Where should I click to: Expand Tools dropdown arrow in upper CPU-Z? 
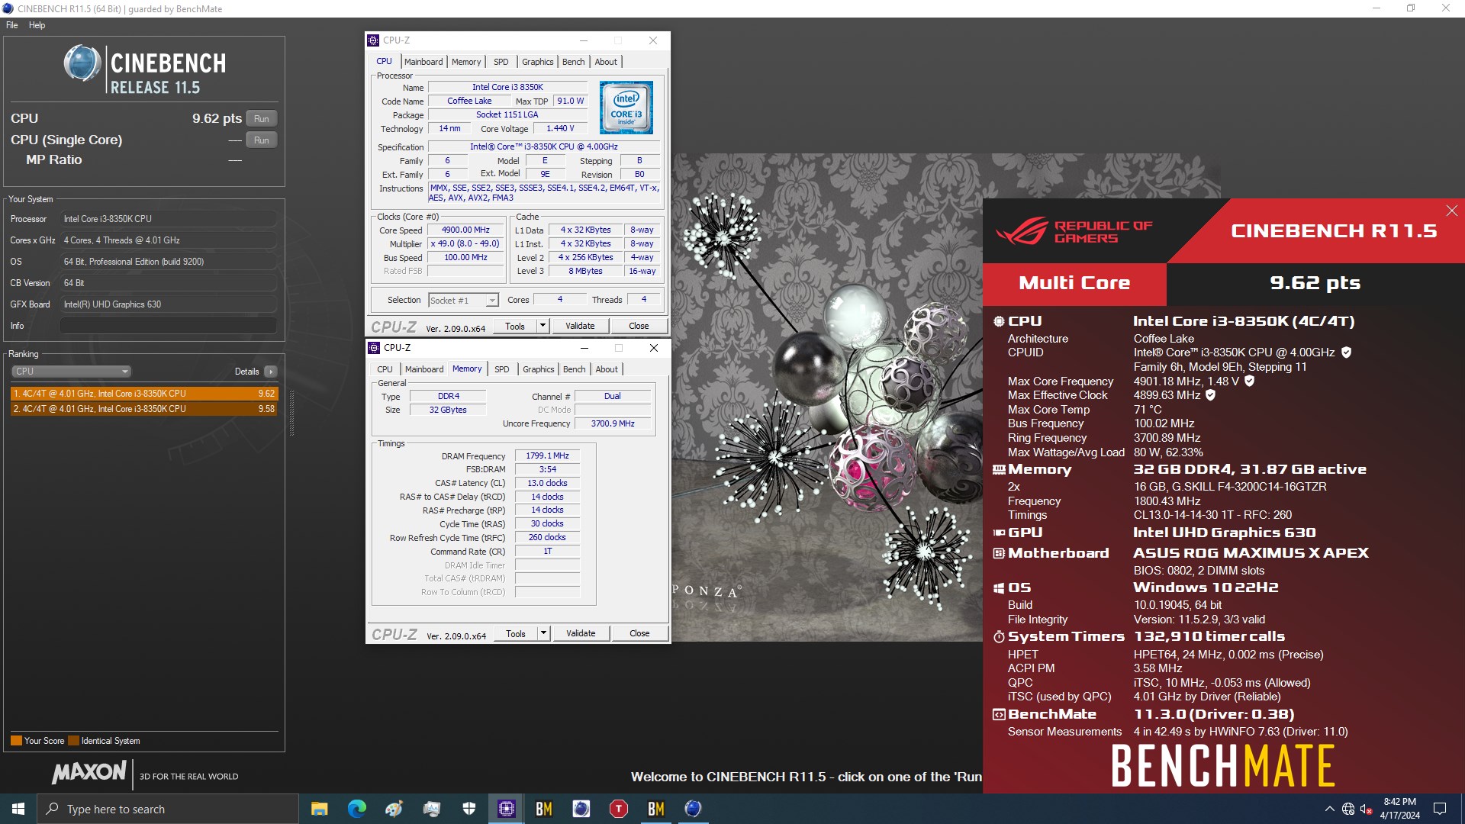(543, 326)
